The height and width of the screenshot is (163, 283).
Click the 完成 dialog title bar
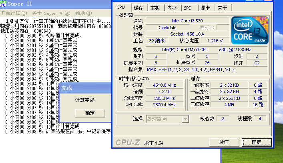click(x=85, y=88)
